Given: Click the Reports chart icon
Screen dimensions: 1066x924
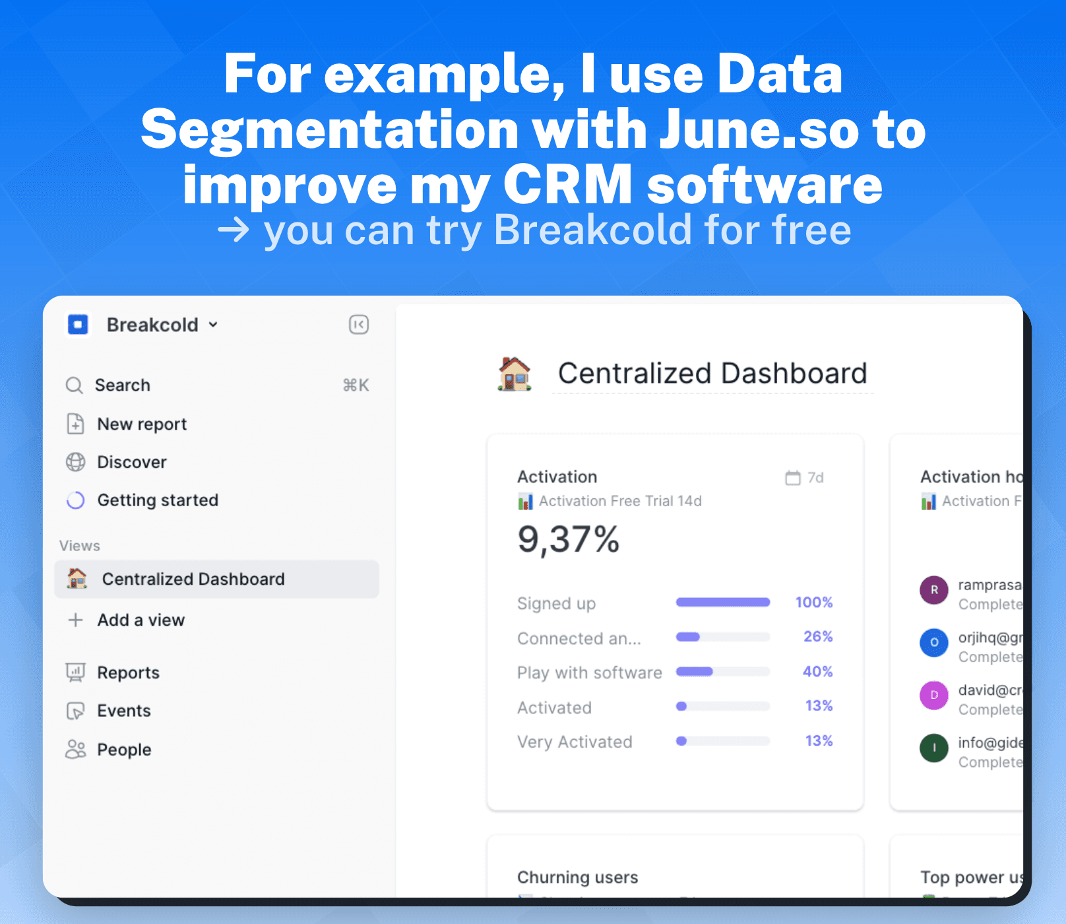Looking at the screenshot, I should [76, 673].
